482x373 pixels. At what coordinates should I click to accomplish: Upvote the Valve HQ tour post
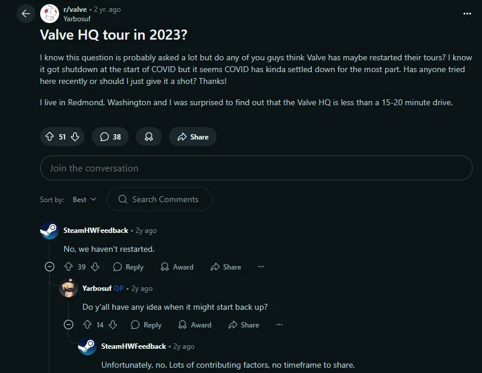click(x=50, y=137)
